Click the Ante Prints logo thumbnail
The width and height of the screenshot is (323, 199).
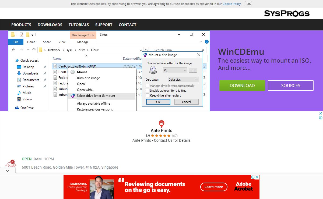tap(11, 163)
